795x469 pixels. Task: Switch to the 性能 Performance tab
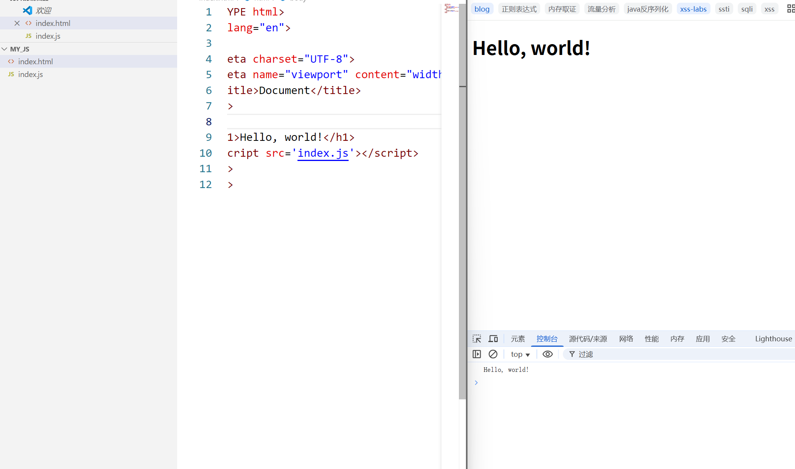[x=652, y=339]
